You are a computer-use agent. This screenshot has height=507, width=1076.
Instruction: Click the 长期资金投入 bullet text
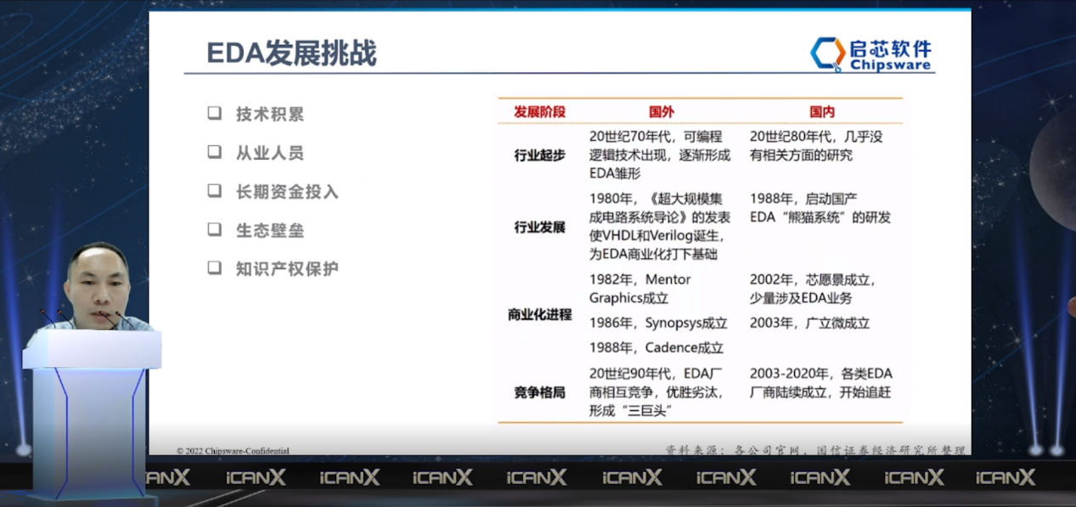pos(287,192)
